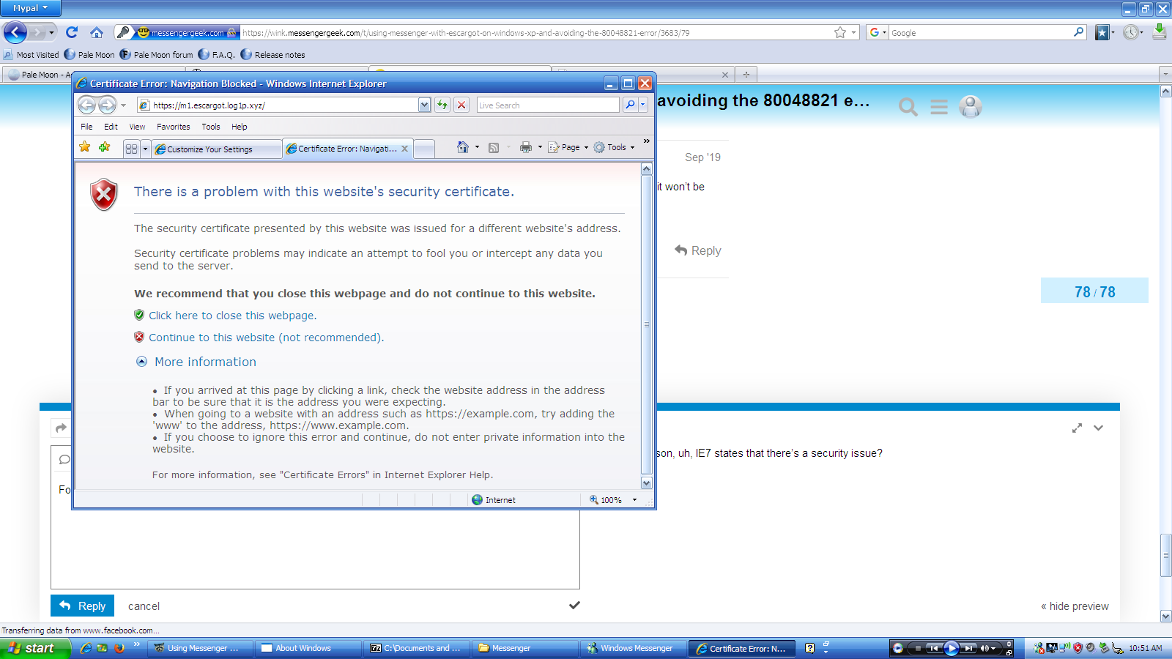Open Pale Moon forum bookmark
Image resolution: width=1172 pixels, height=659 pixels.
pyautogui.click(x=156, y=55)
